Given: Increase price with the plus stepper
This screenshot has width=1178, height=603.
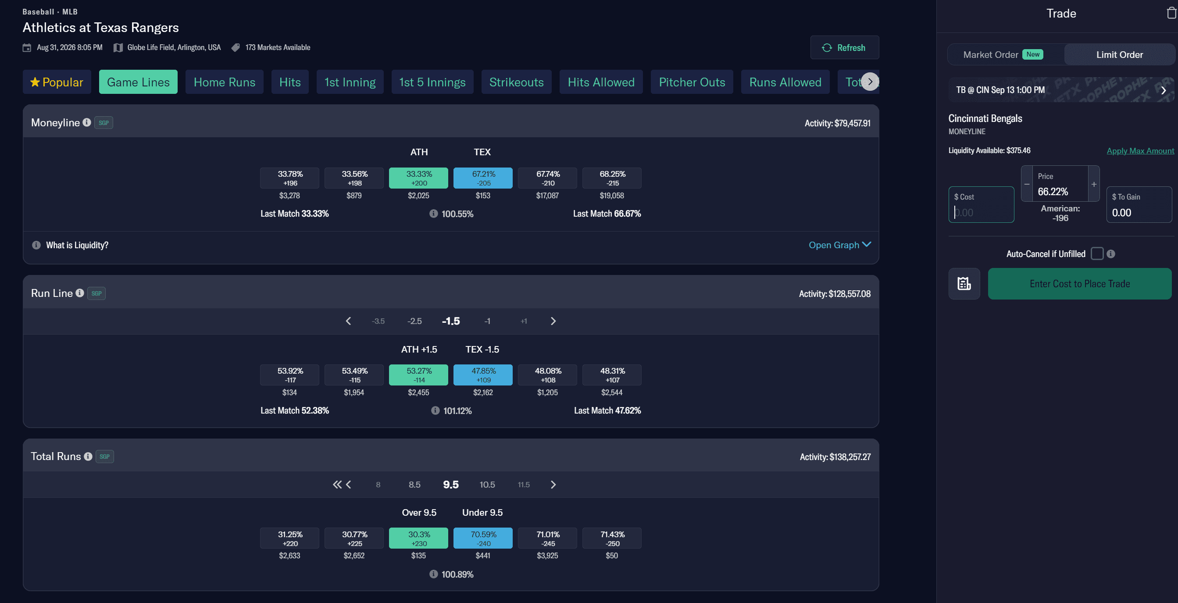Looking at the screenshot, I should coord(1093,184).
